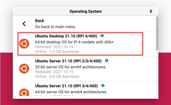Go back to main menu
171x105 pixels.
[84, 23]
